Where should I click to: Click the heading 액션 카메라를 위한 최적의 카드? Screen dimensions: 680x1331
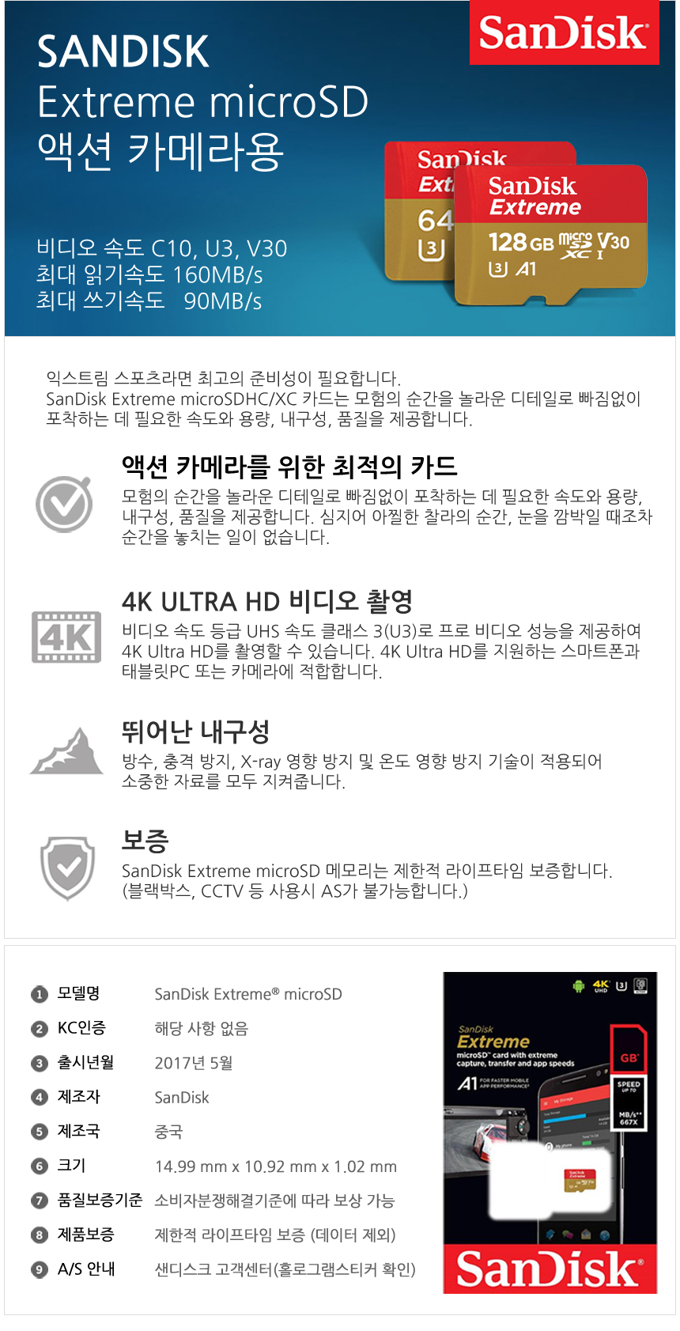coord(289,467)
